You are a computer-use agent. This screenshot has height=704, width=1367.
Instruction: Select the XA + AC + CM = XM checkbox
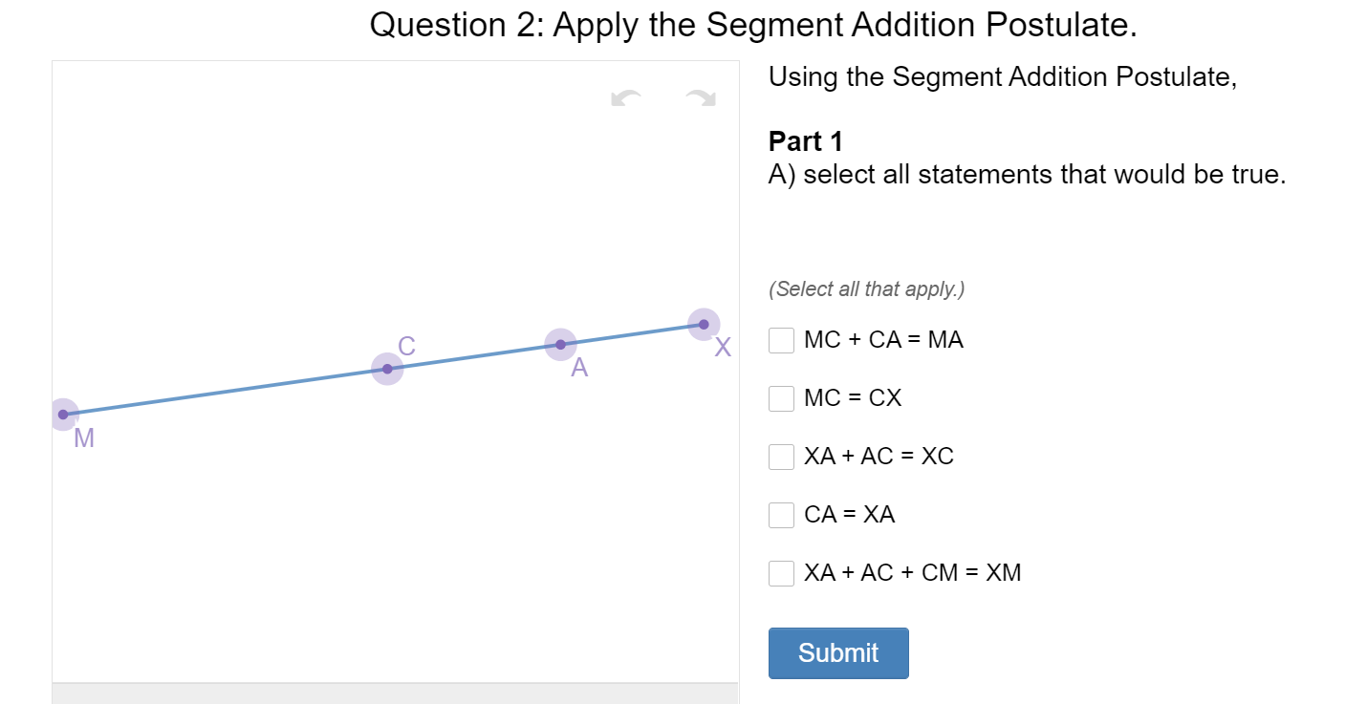781,573
